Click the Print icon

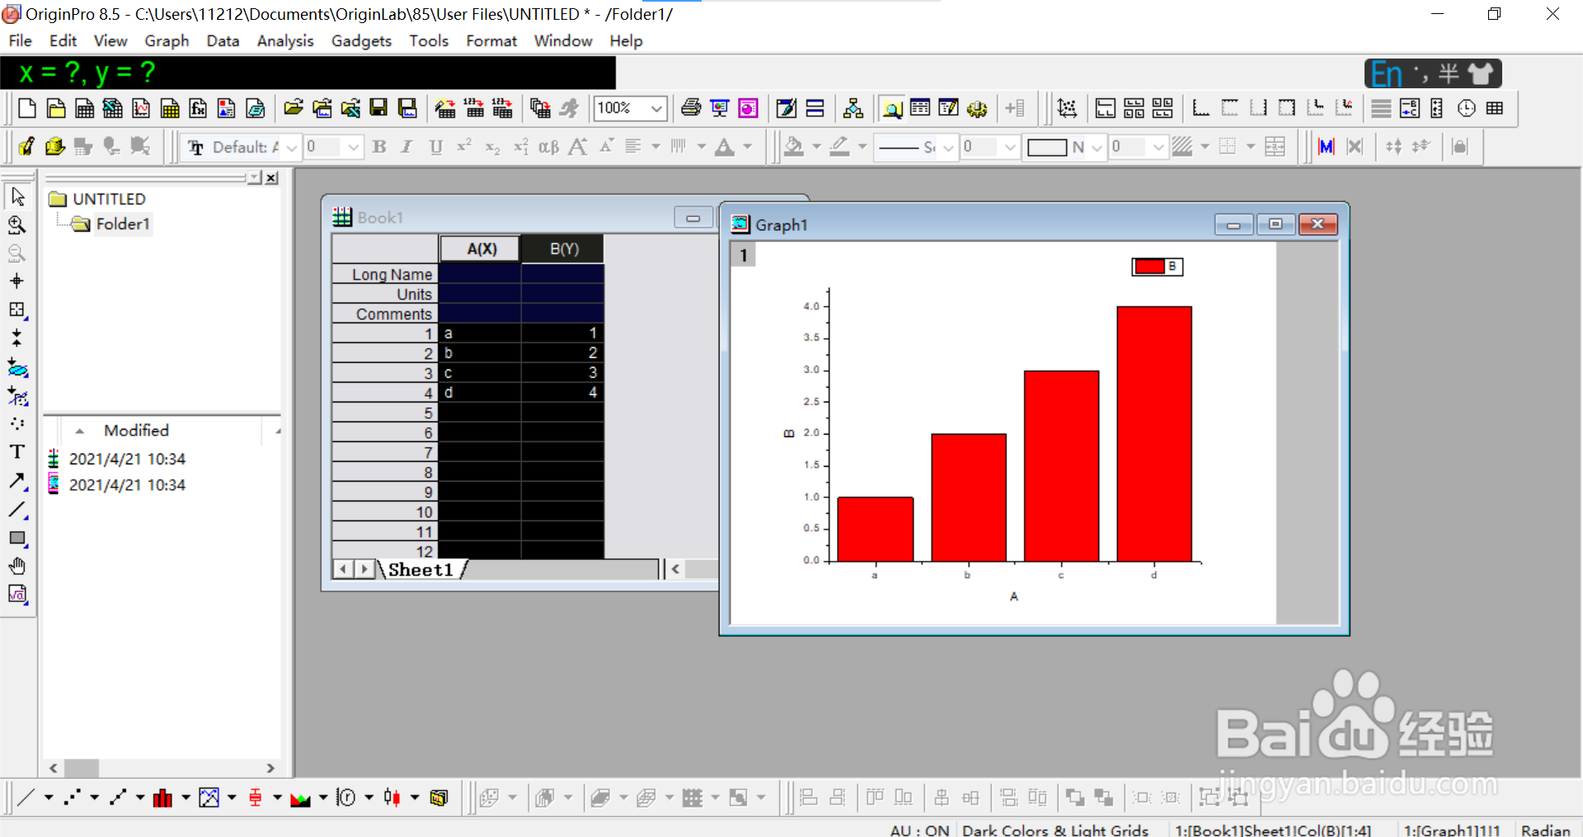coord(691,108)
